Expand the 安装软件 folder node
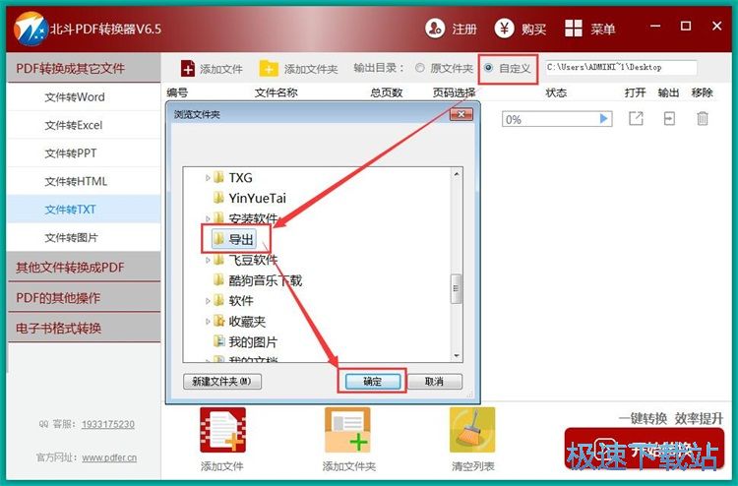The height and width of the screenshot is (486, 738). pyautogui.click(x=208, y=218)
